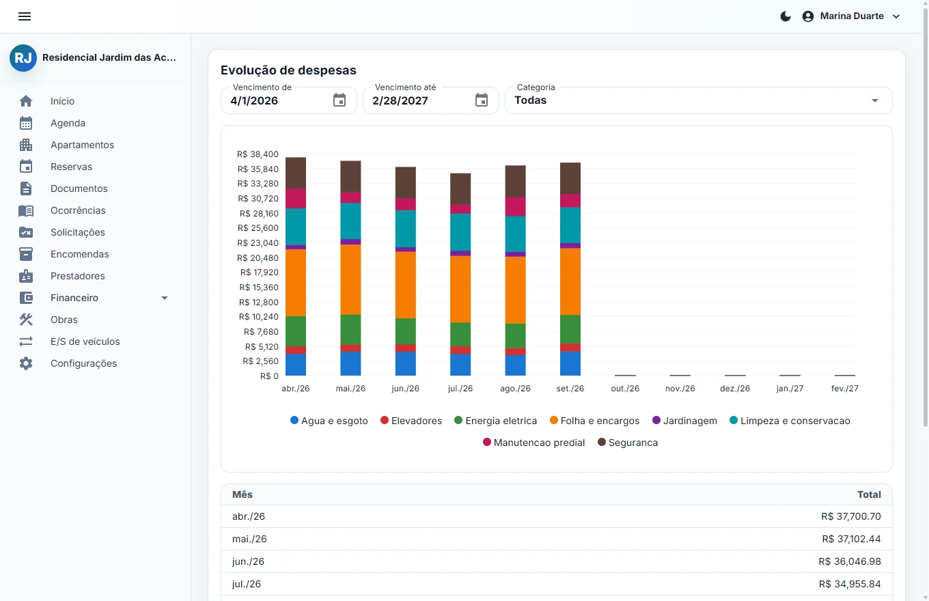929x601 pixels.
Task: Toggle Limpeza e conservacao legend entry
Action: point(790,421)
